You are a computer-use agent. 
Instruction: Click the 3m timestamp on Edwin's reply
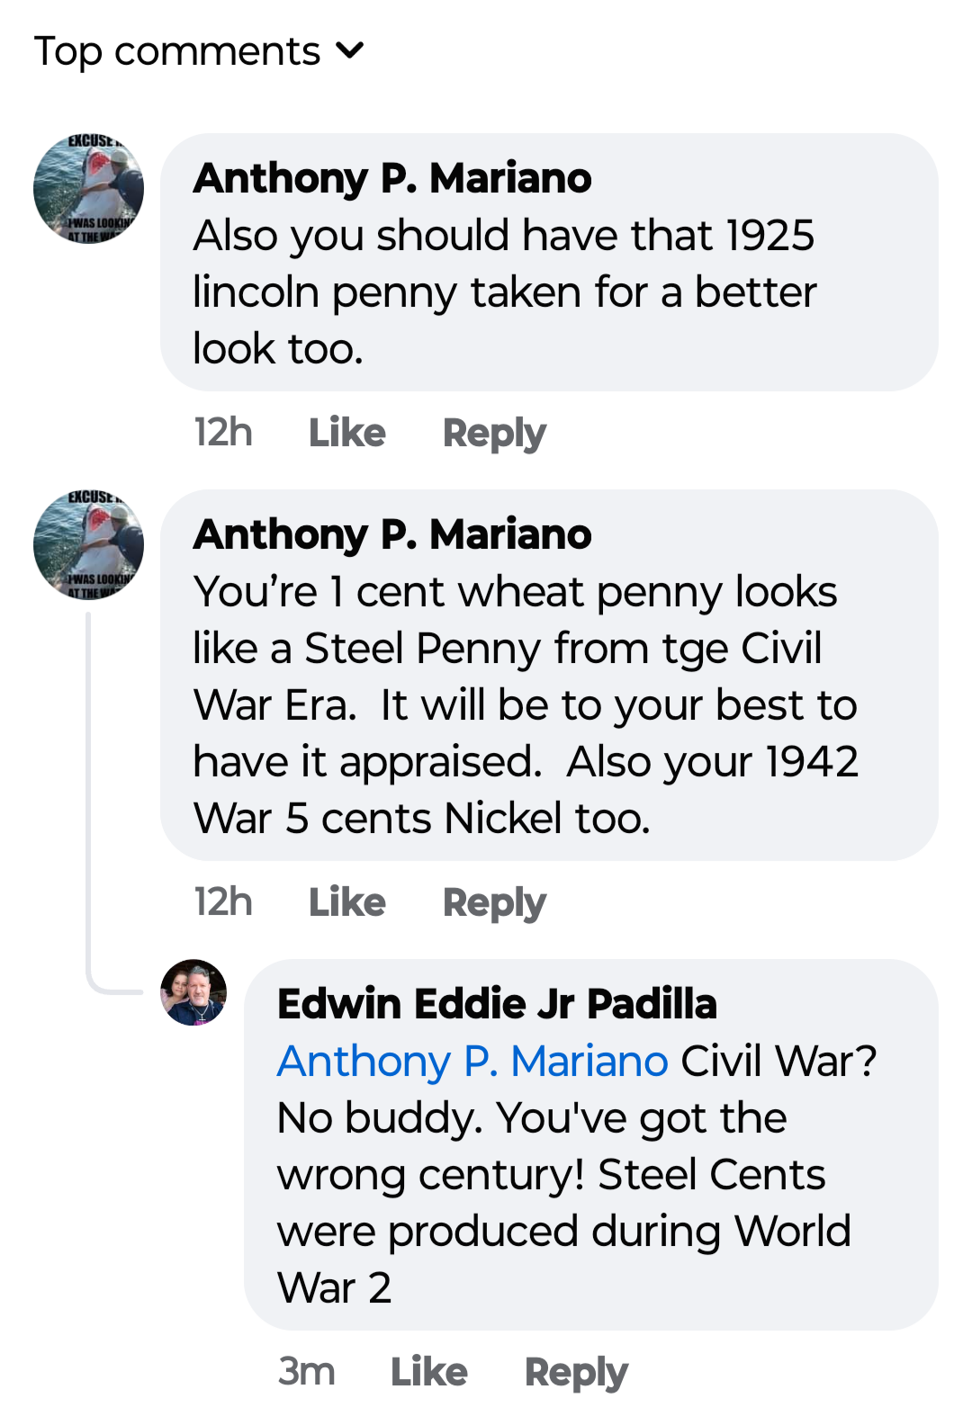coord(306,1372)
